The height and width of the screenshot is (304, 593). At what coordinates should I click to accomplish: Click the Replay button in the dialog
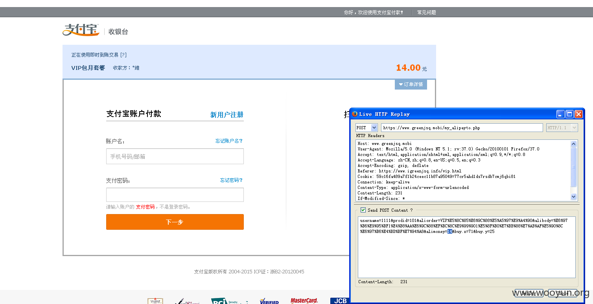529,293
